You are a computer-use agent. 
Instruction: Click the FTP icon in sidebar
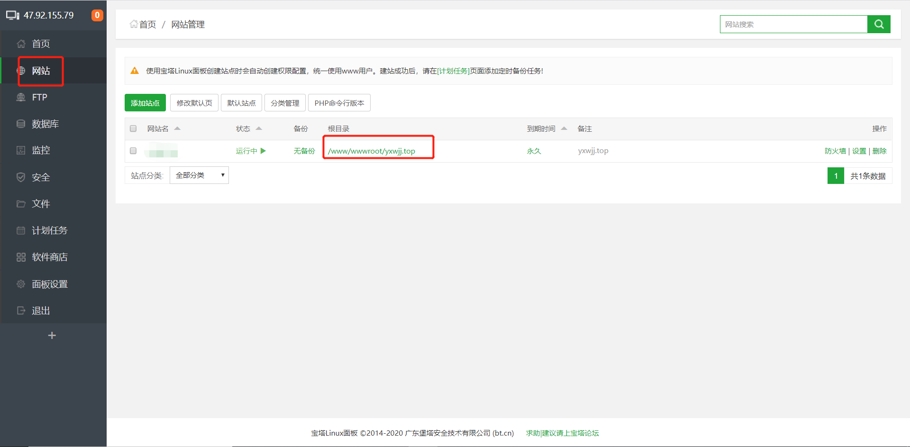[x=21, y=97]
